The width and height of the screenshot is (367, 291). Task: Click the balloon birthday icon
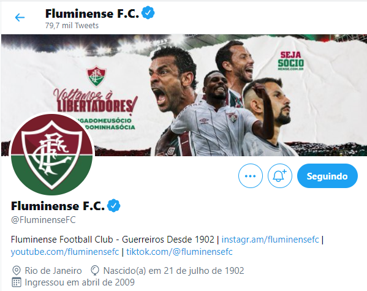(95, 271)
